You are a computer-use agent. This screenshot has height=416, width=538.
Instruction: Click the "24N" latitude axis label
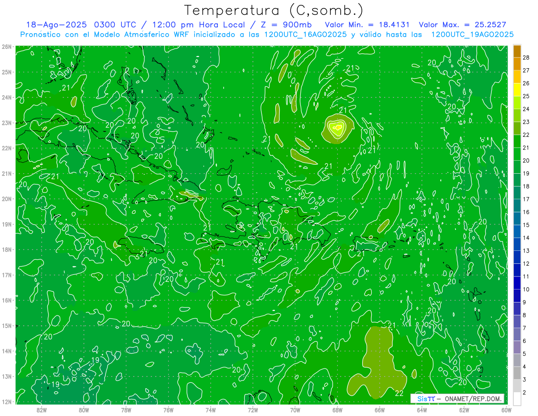click(6, 97)
